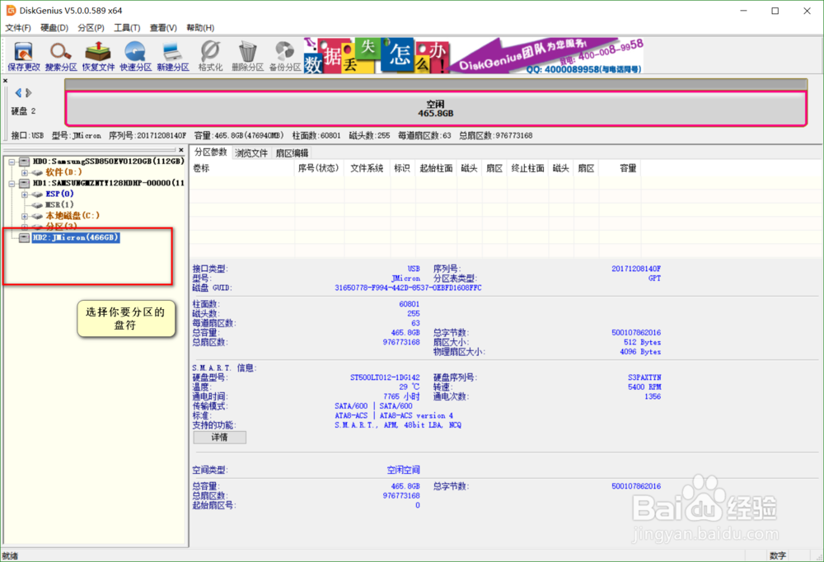Click the 详情 details button
Viewport: 824px width, 562px height.
tap(220, 438)
